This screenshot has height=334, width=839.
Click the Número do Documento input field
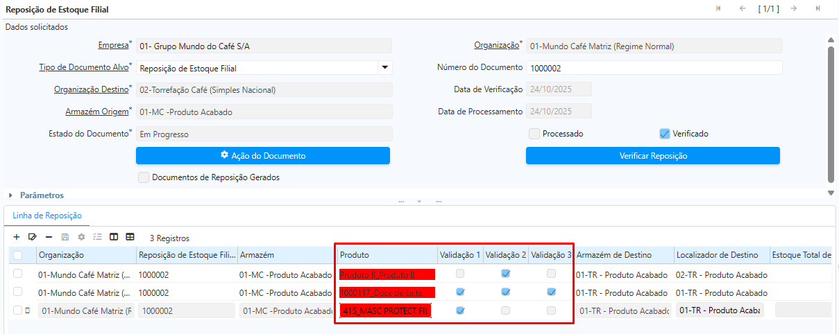(x=654, y=68)
